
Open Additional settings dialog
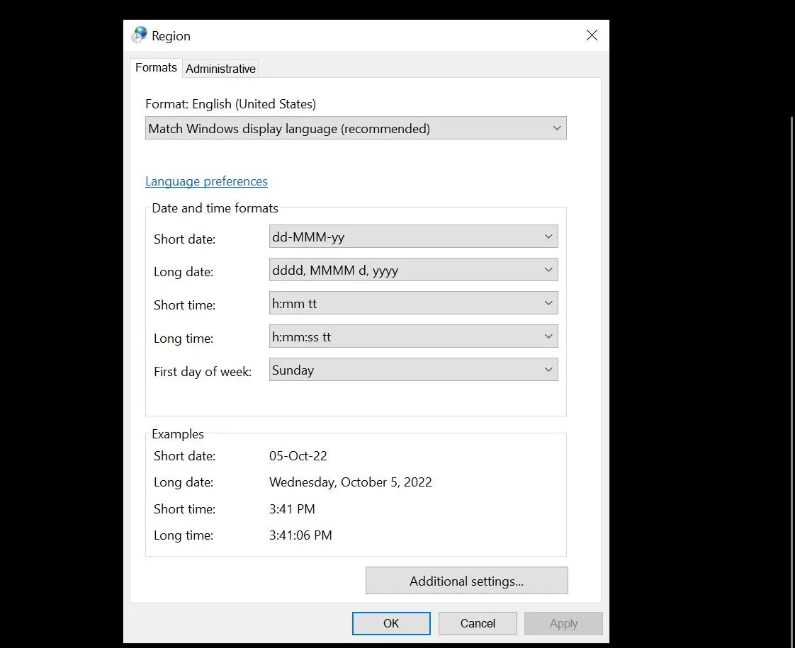tap(466, 581)
